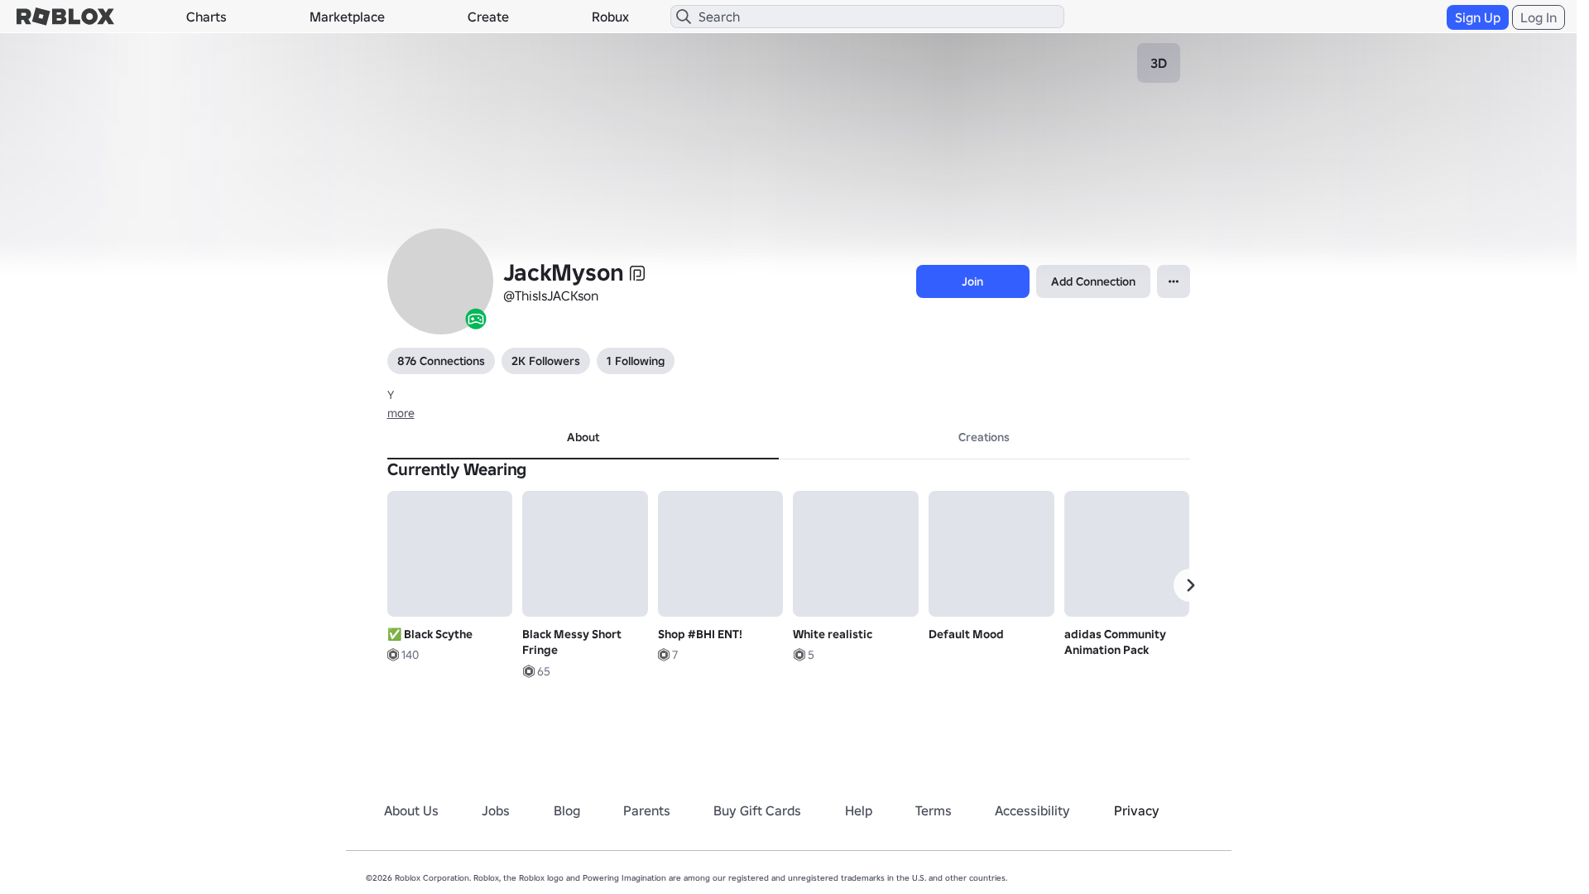Open adidas Community Animation Pack thumbnail
The image size is (1589, 894).
(x=1126, y=554)
